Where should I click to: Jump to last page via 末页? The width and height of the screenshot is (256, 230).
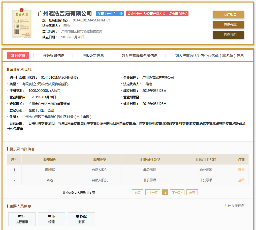click(192, 192)
